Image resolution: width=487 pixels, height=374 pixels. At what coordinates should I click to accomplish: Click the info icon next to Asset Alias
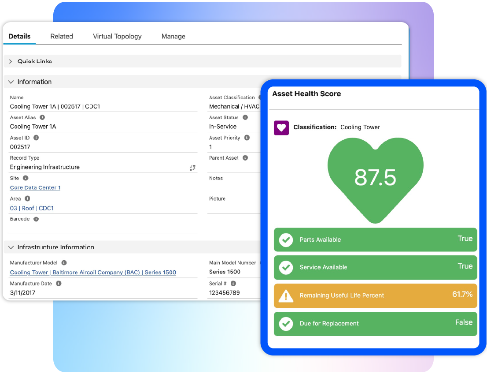click(x=42, y=117)
